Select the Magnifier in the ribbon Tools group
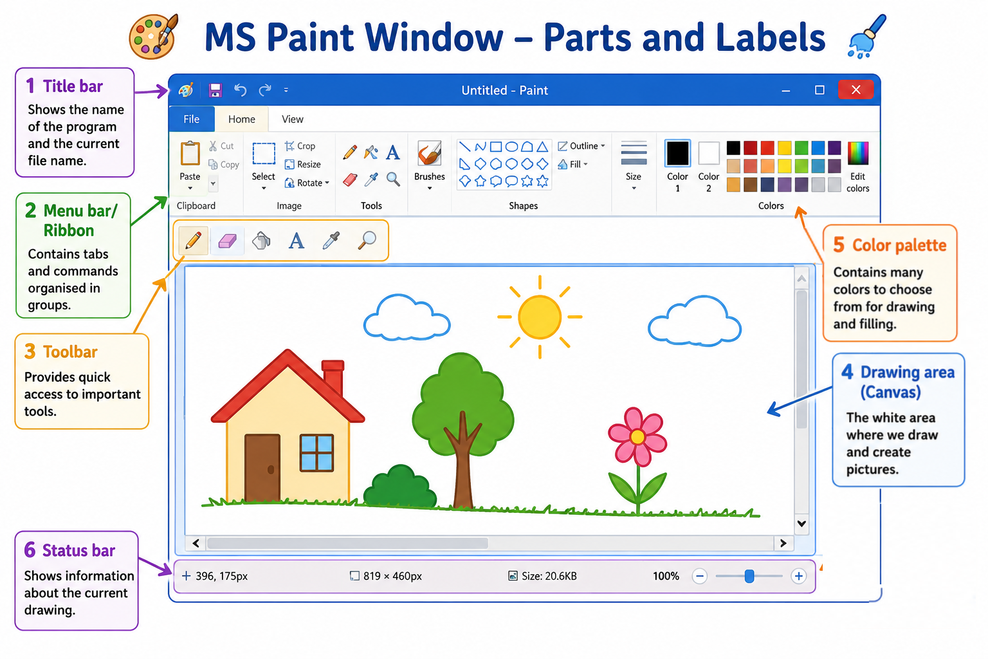The height and width of the screenshot is (659, 988). [x=393, y=180]
